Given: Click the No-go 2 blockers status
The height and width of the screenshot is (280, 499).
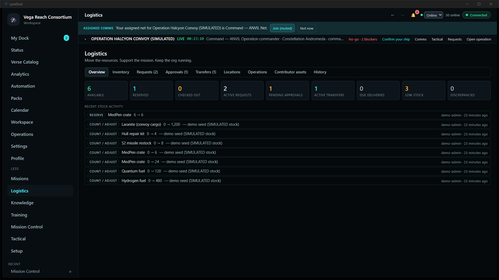Looking at the screenshot, I should click(363, 39).
